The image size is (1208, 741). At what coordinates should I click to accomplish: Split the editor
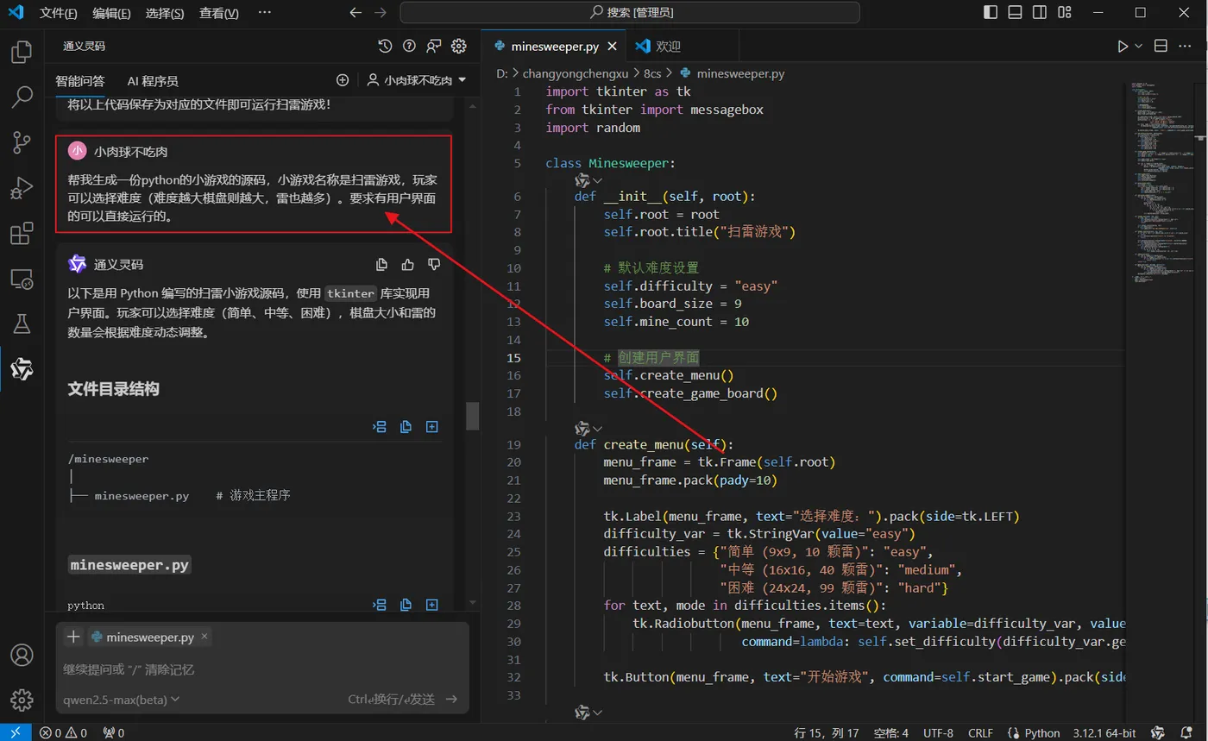click(1161, 46)
